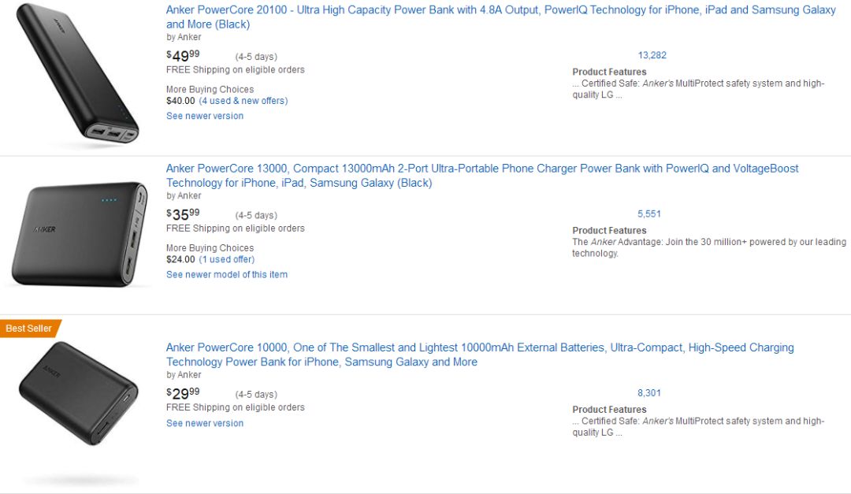Image resolution: width=851 pixels, height=494 pixels.
Task: Click the $29.99 price of PowerCore 10000
Action: pyautogui.click(x=183, y=393)
